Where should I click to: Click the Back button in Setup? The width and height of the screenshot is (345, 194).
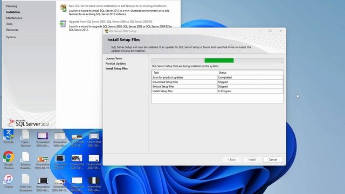(x=231, y=160)
